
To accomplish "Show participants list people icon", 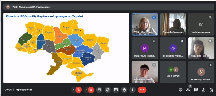I will (188, 90).
